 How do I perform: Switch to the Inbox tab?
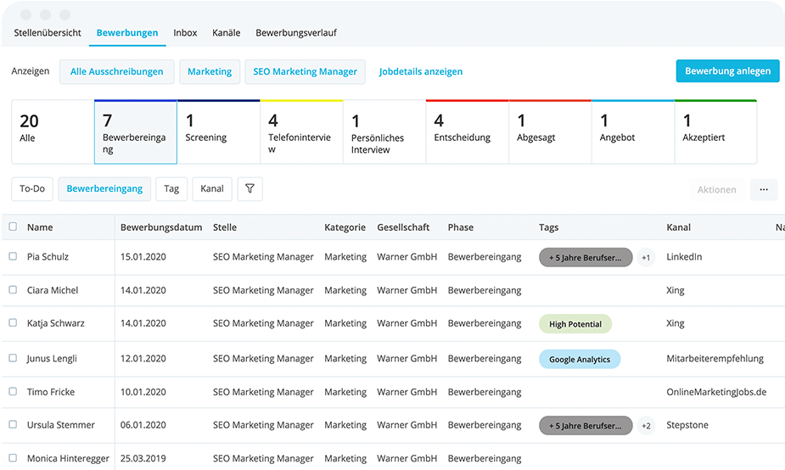pos(185,32)
